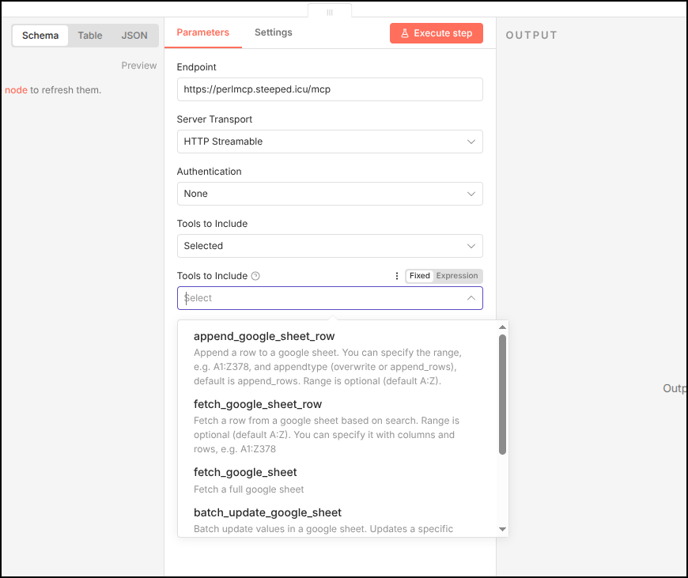Select the Schema view tab
This screenshot has height=578, width=688.
click(40, 36)
